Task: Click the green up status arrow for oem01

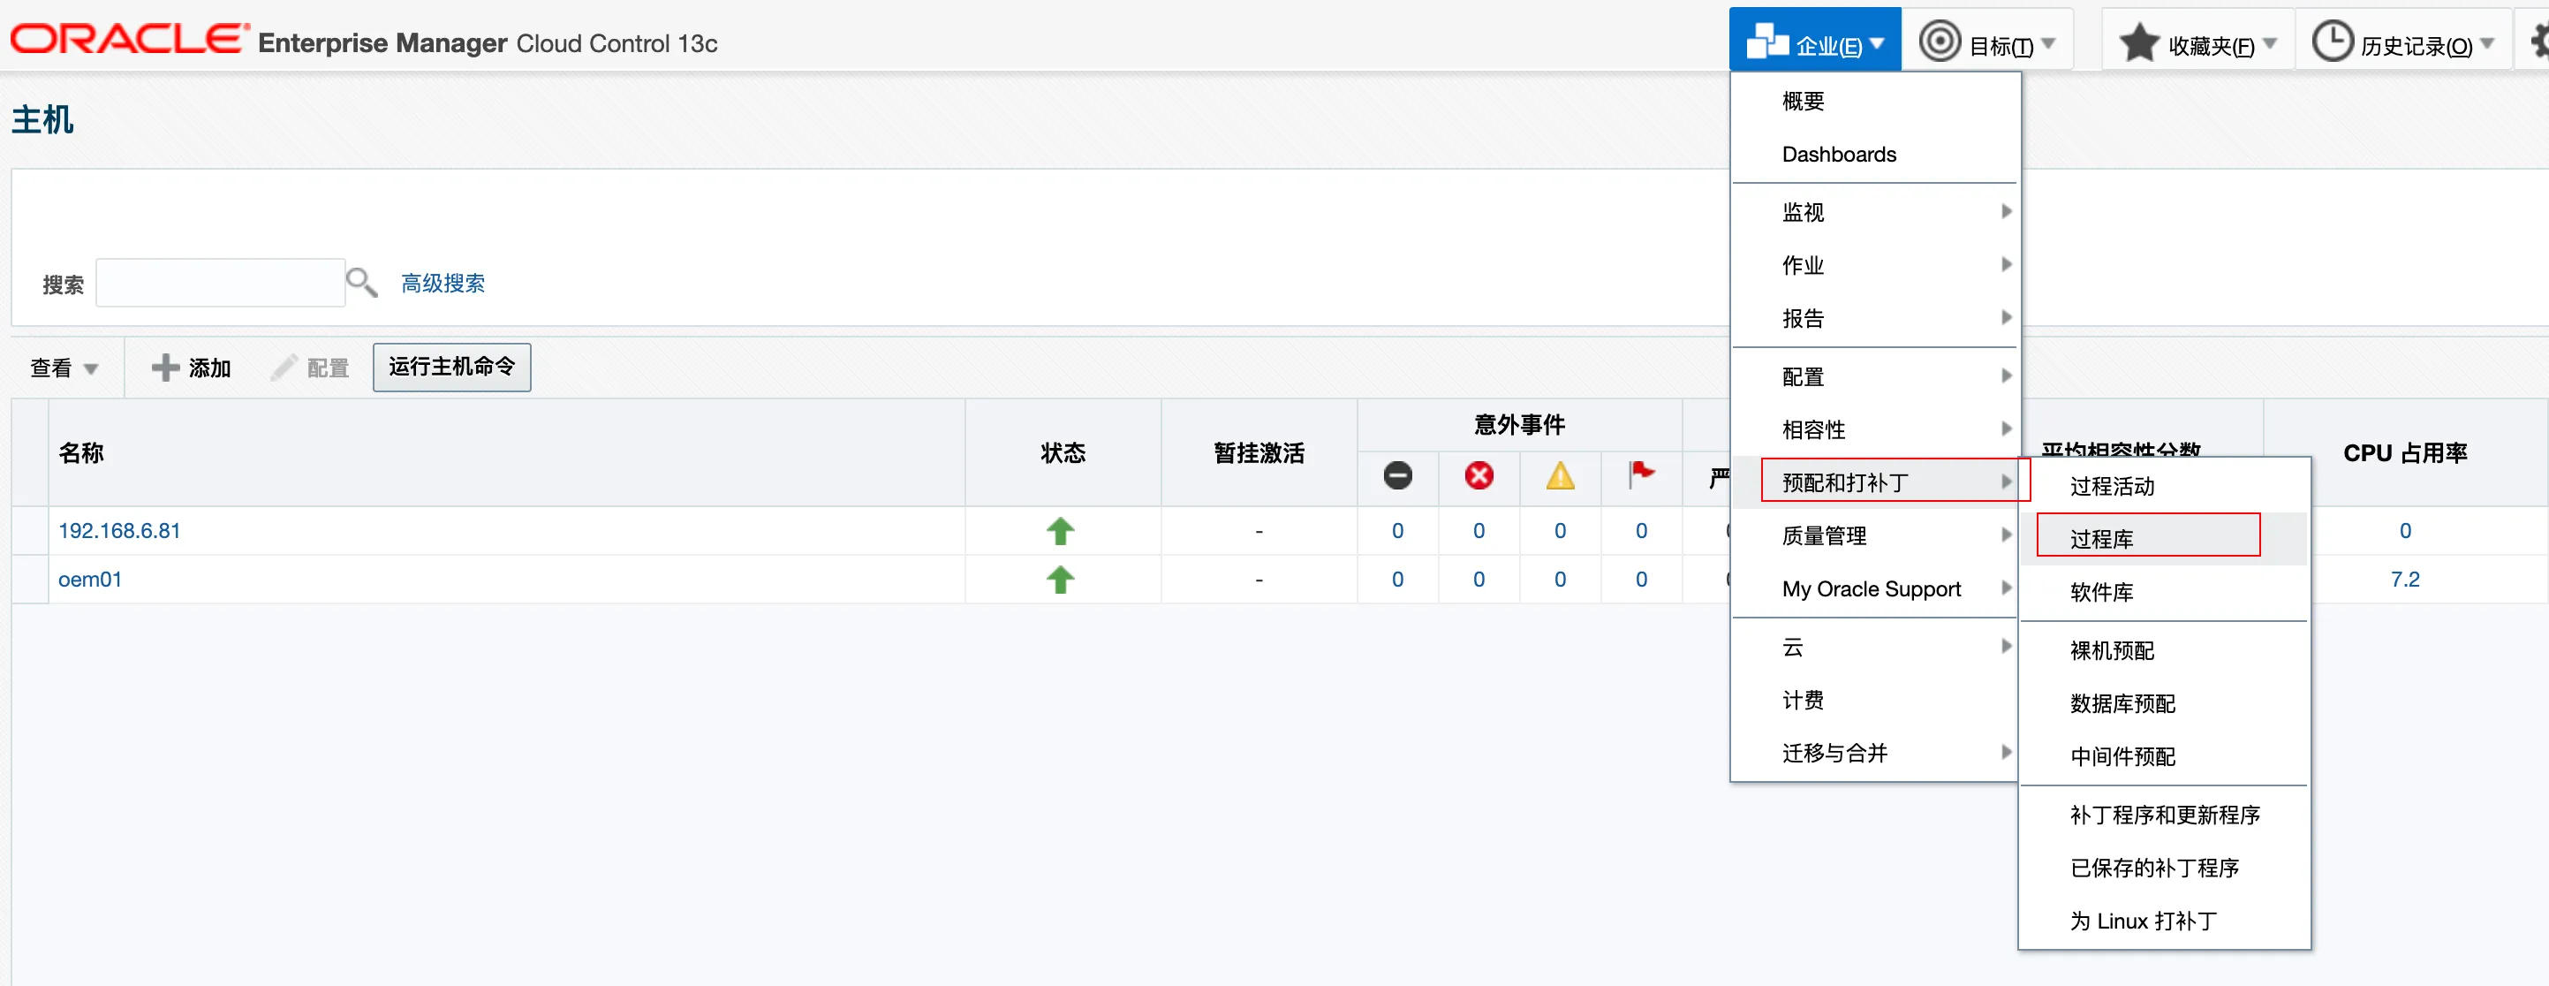Action: pos(1060,579)
